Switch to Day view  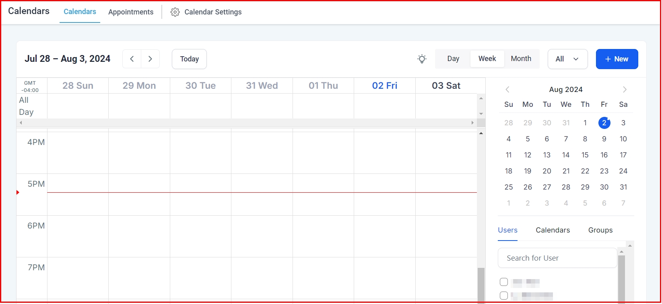point(453,59)
